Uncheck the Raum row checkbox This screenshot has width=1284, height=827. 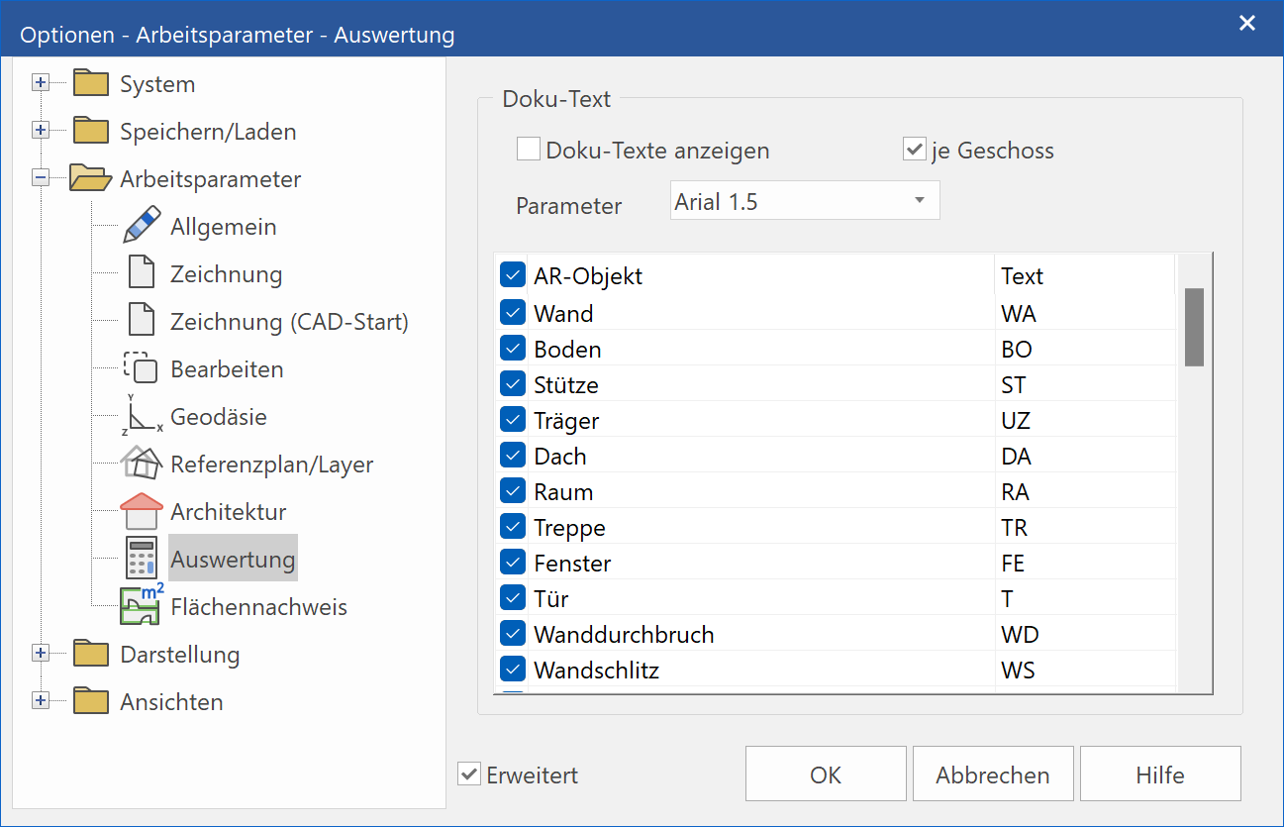click(x=513, y=491)
